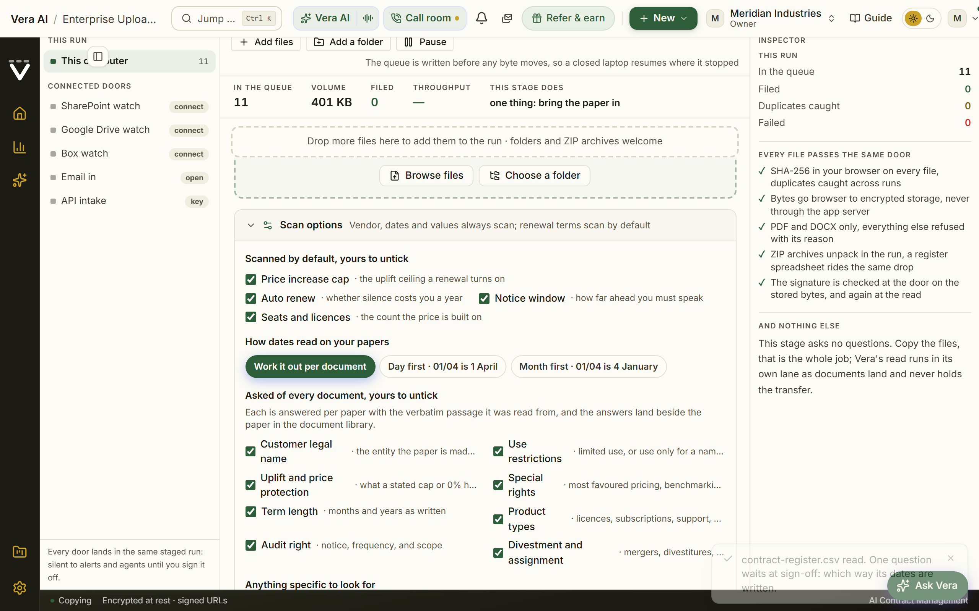Image resolution: width=979 pixels, height=611 pixels.
Task: Open the sparkle AI sidebar icon
Action: pos(20,180)
